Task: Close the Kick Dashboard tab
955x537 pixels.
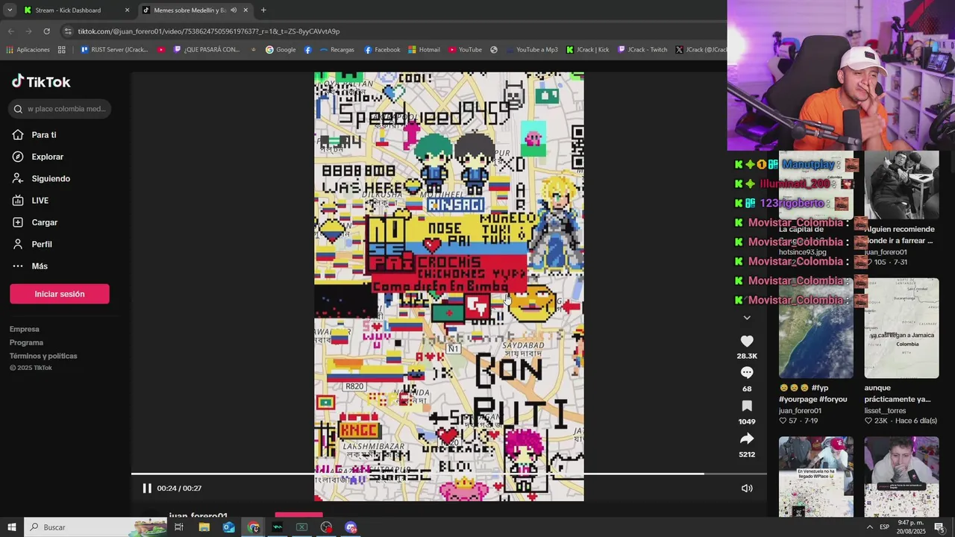Action: click(x=127, y=10)
